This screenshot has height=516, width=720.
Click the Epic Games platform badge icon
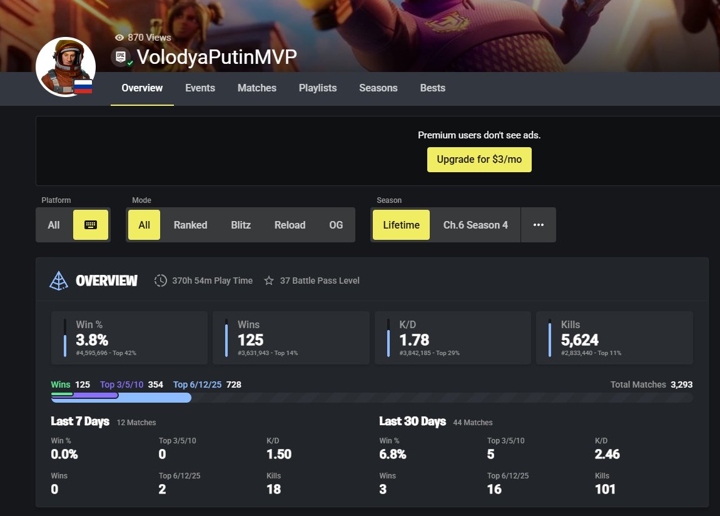click(121, 57)
